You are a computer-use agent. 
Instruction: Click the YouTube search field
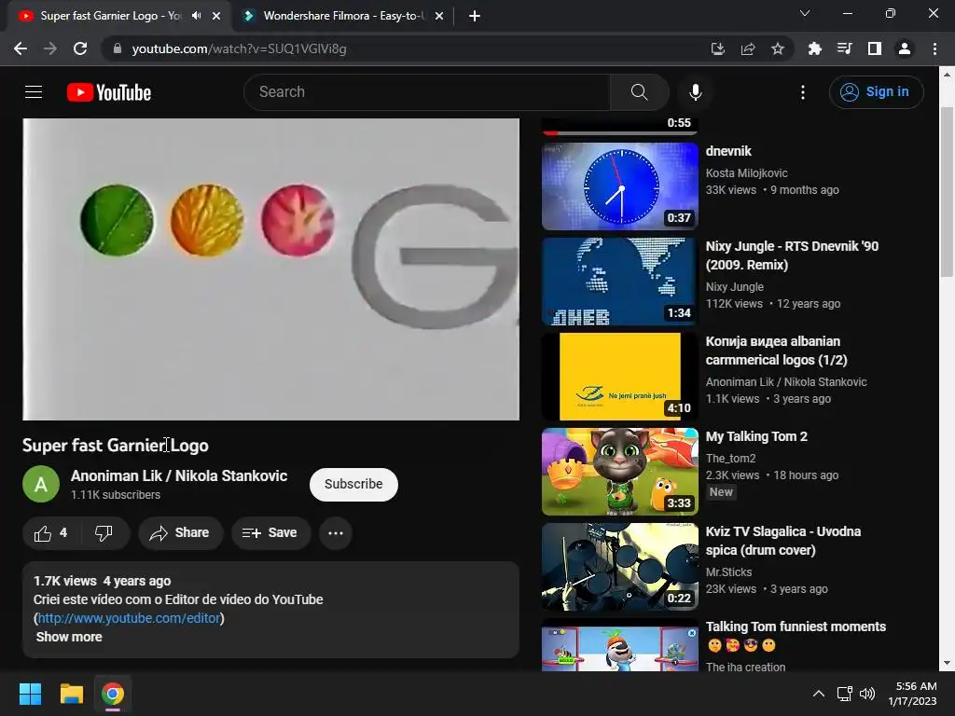427,92
